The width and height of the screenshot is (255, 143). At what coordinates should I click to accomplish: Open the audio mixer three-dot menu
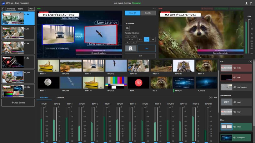click(215, 98)
